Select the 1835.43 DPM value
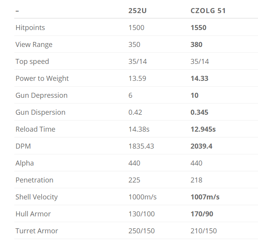 click(141, 146)
